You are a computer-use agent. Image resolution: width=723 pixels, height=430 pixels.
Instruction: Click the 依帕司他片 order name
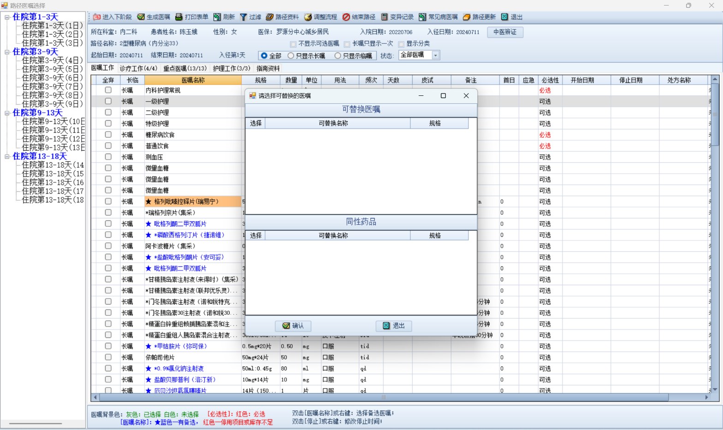click(x=160, y=358)
